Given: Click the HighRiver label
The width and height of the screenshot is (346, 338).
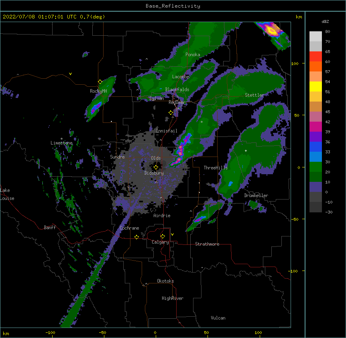Looking at the screenshot, I should tap(173, 298).
